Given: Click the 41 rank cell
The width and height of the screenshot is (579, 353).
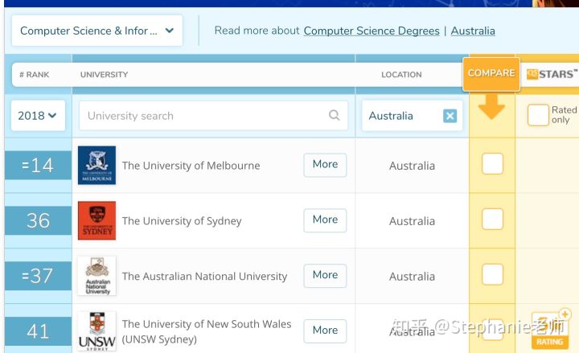Looking at the screenshot, I should coord(38,331).
